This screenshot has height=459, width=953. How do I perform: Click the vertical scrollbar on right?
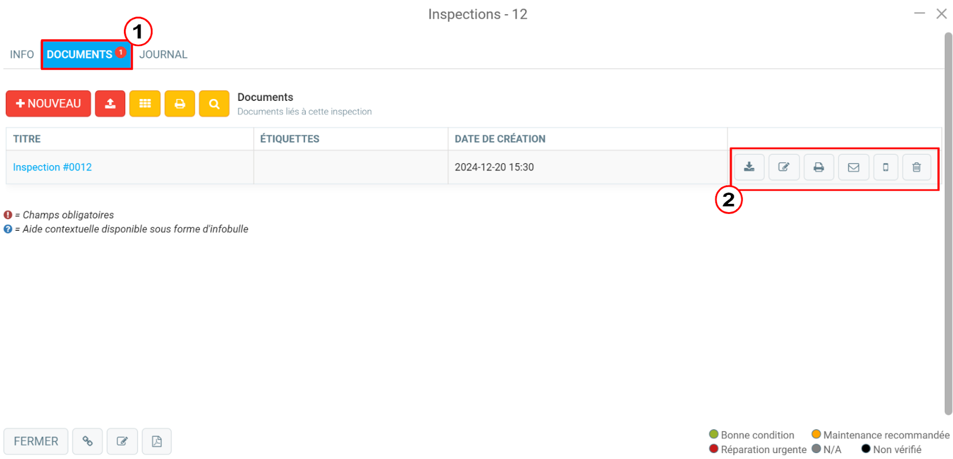pyautogui.click(x=948, y=224)
